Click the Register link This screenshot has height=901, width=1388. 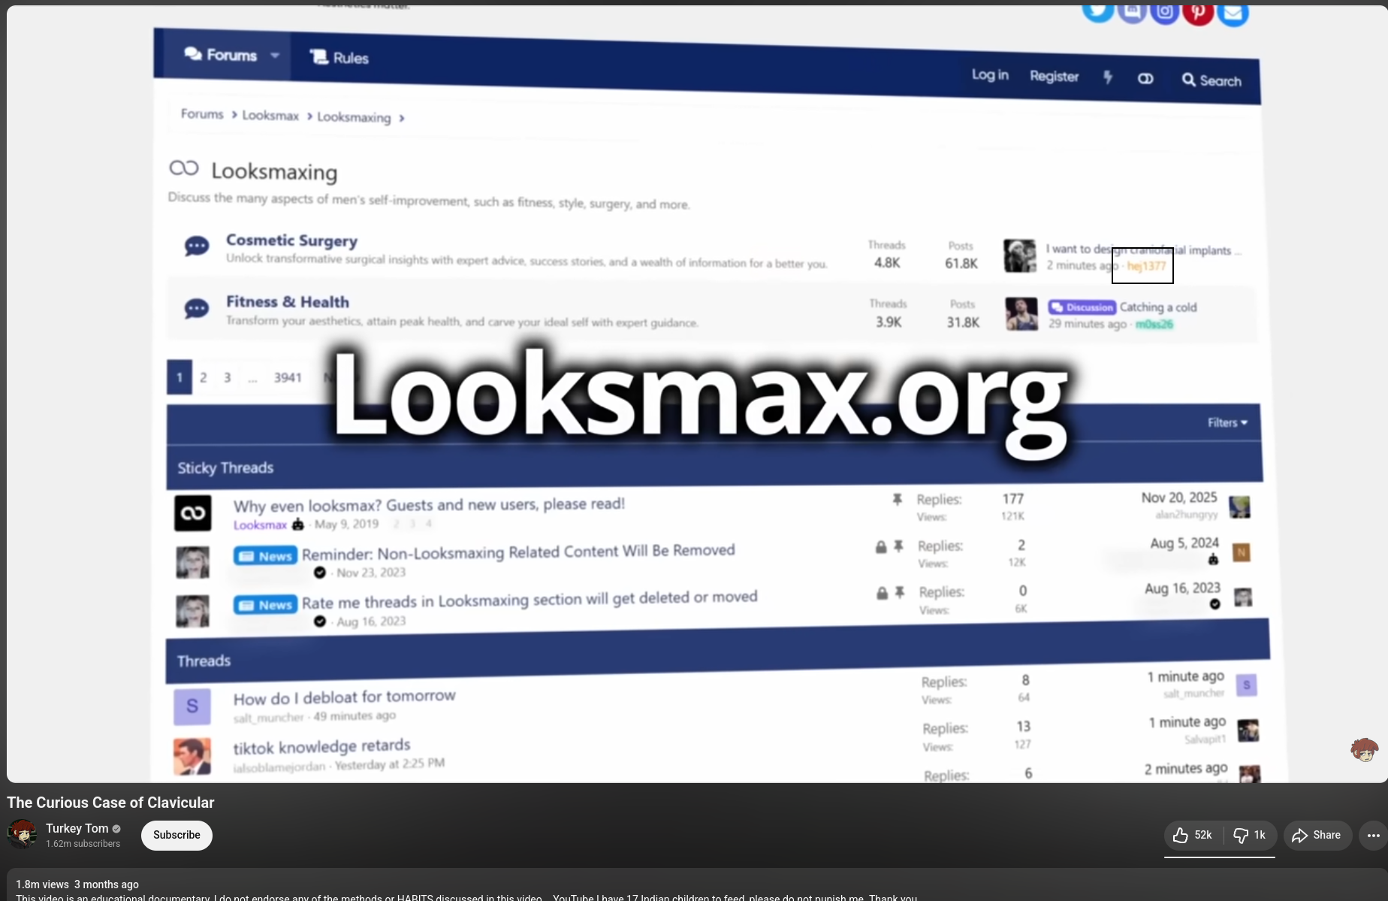(1054, 77)
